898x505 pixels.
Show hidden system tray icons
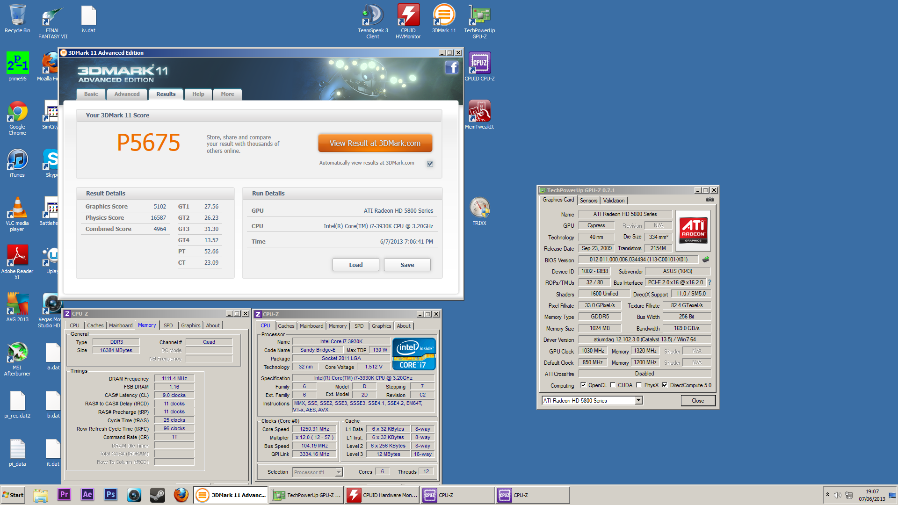point(827,495)
